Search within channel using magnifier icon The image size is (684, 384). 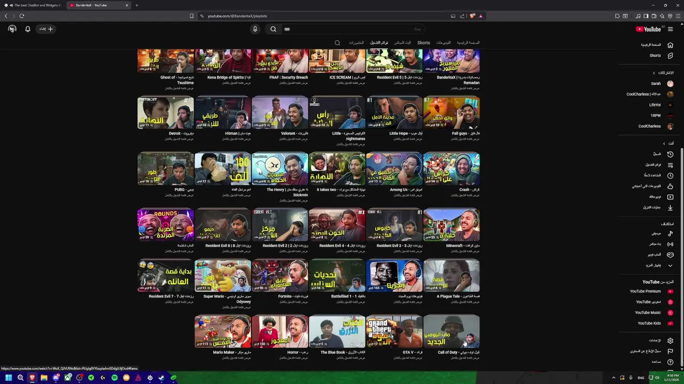pyautogui.click(x=337, y=43)
